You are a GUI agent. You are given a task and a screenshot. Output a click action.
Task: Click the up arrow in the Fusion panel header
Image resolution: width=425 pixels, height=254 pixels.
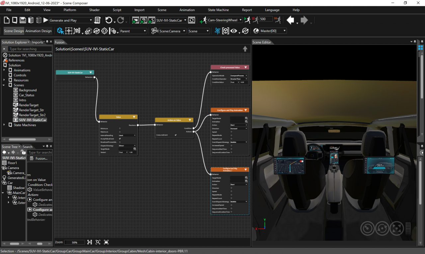click(x=245, y=49)
